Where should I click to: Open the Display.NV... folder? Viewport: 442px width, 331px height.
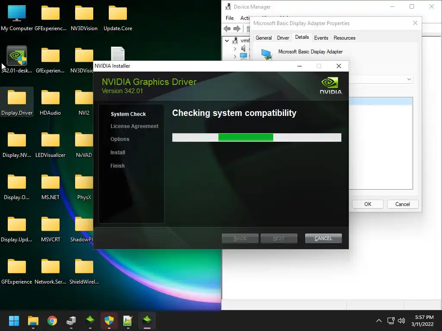tap(17, 144)
